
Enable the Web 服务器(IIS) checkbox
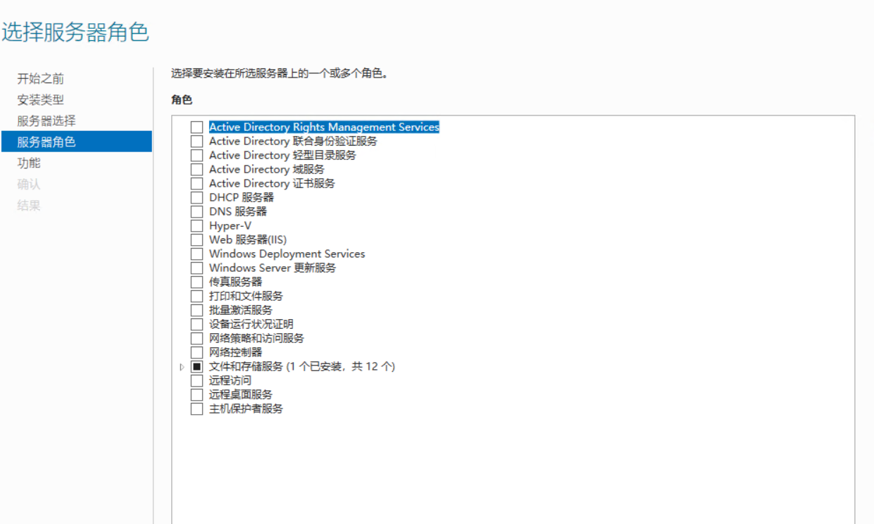click(196, 240)
